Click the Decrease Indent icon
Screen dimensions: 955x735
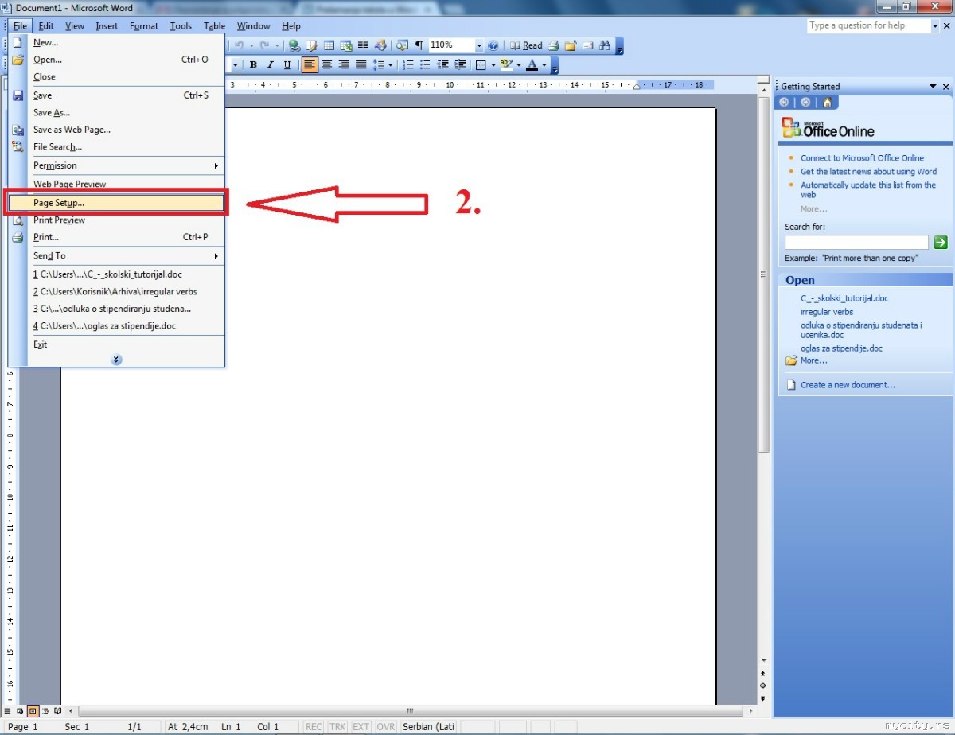442,65
